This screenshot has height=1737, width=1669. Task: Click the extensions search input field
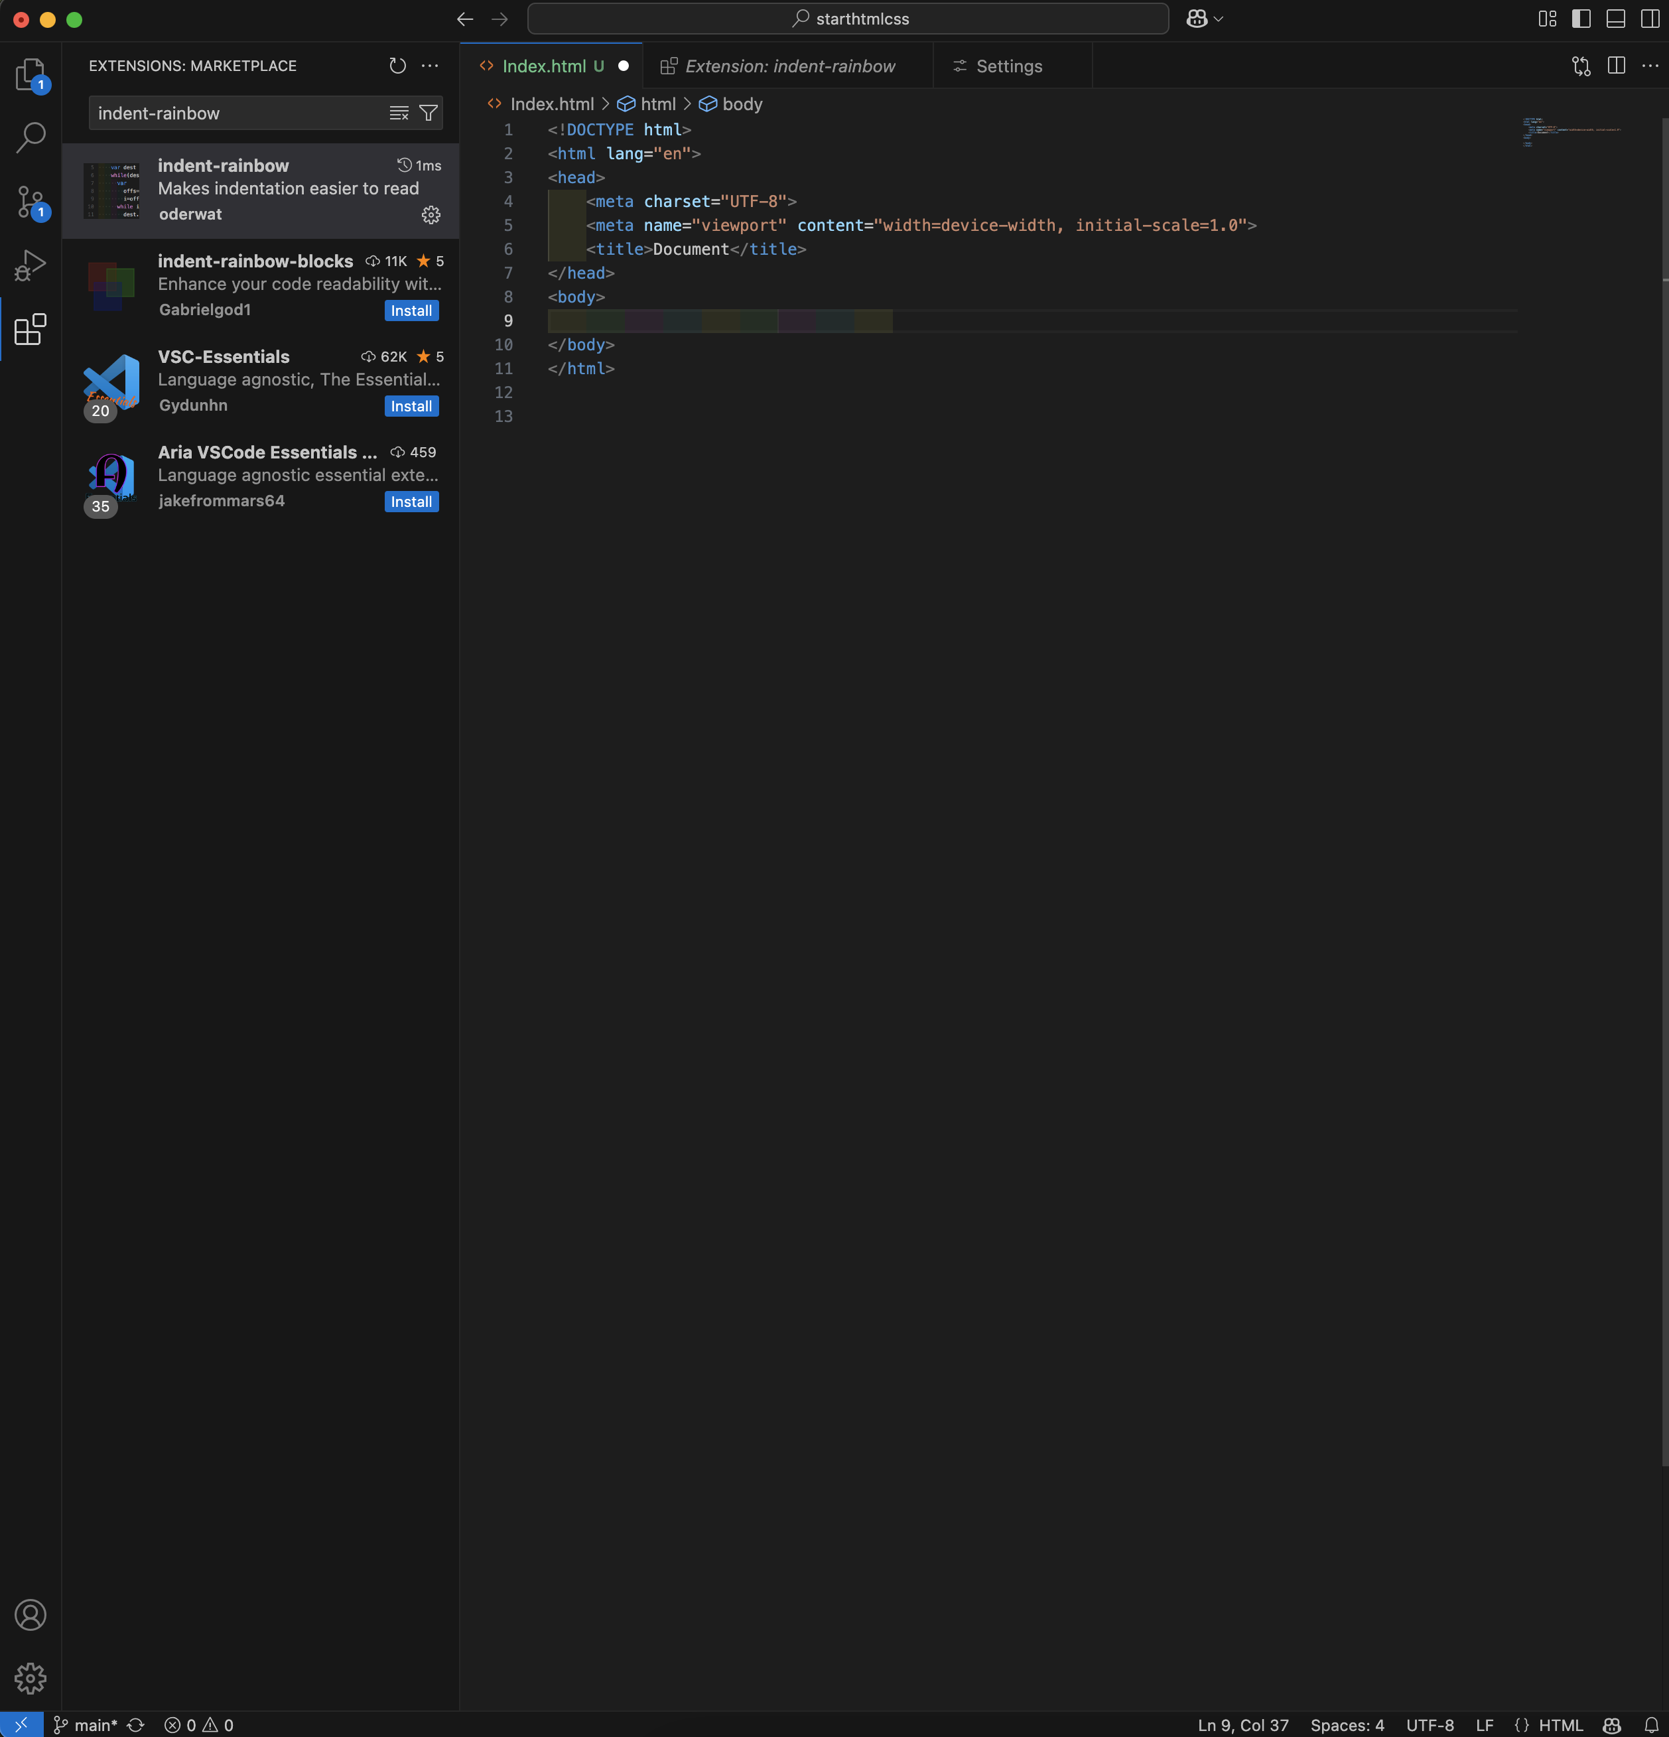[235, 113]
